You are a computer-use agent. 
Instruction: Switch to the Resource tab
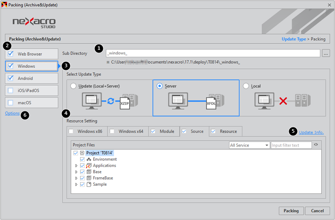click(227, 131)
